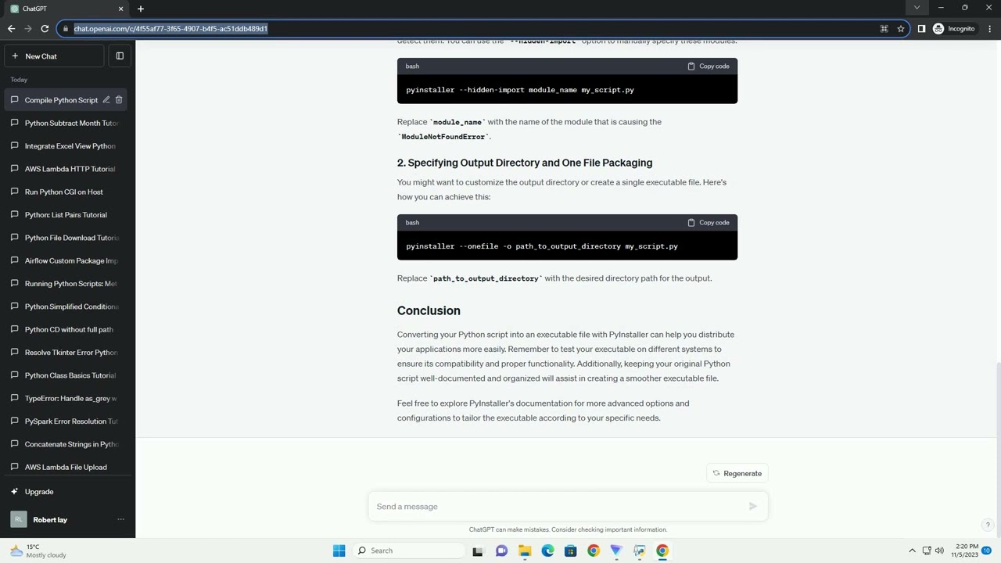1001x563 pixels.
Task: Open Python CD without full path chat
Action: pyautogui.click(x=67, y=329)
